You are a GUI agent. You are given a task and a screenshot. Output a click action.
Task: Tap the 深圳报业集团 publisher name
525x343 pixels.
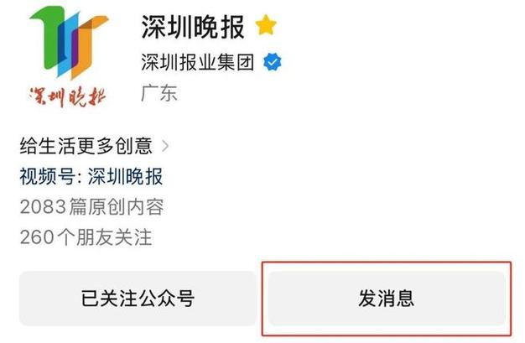click(x=198, y=62)
